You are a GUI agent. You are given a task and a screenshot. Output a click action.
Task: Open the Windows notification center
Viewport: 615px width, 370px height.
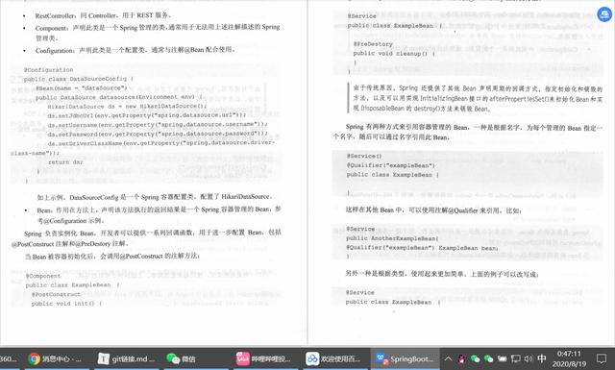pos(602,358)
